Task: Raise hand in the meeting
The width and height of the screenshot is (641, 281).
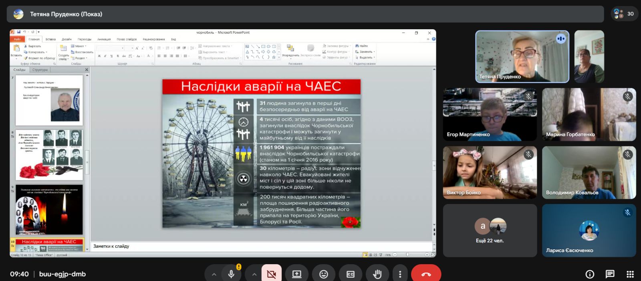Action: click(x=377, y=274)
